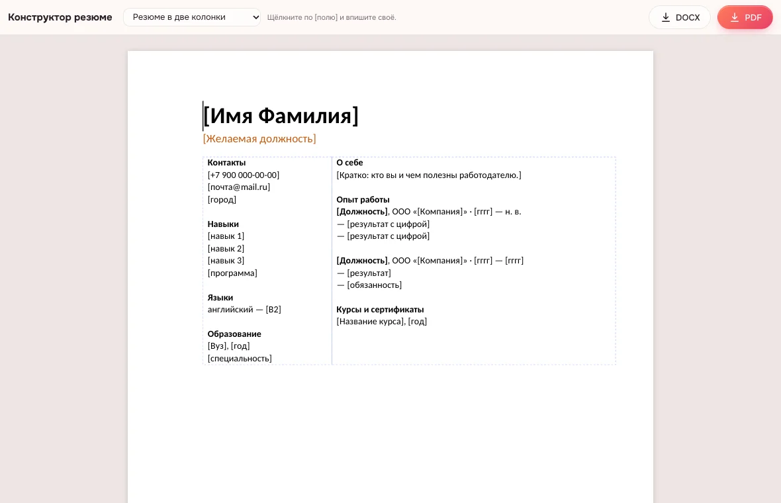Click the job line ending '[гггг] — [гггг]'
Image resolution: width=781 pixels, height=503 pixels.
tap(430, 261)
